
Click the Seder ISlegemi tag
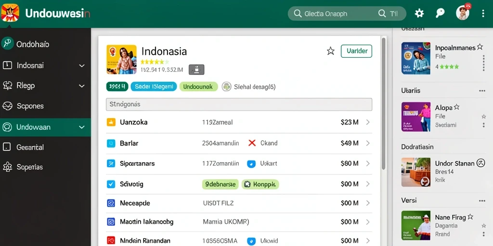154,86
